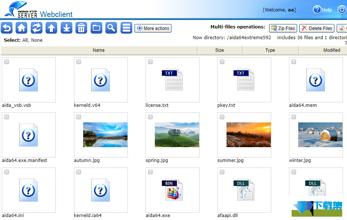Sort by the Size column header

click(220, 50)
